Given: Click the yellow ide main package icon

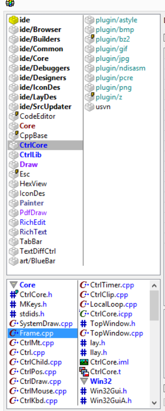Looking at the screenshot, I should click(14, 20).
